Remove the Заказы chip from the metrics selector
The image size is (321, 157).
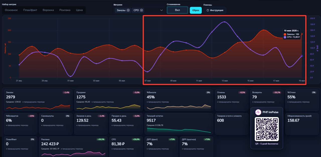[128, 10]
